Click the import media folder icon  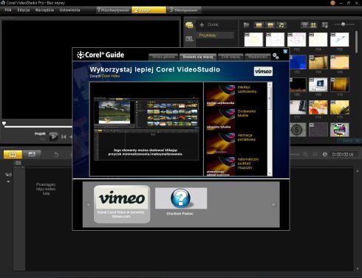(246, 25)
